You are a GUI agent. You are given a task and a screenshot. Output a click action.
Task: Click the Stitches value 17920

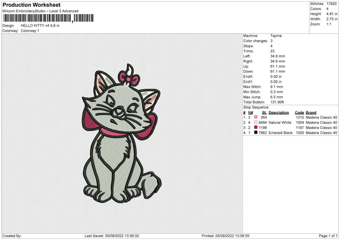[x=331, y=4]
